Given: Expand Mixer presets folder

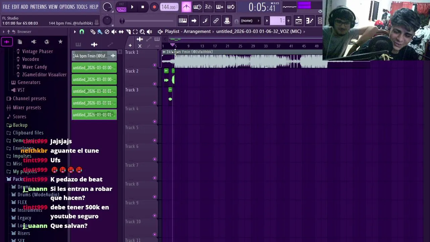Looking at the screenshot, I should (27, 108).
